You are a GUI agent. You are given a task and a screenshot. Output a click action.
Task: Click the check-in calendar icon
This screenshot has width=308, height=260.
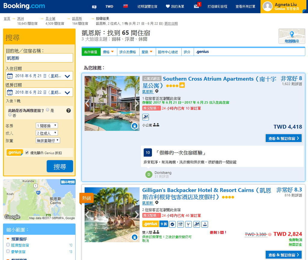click(x=10, y=76)
